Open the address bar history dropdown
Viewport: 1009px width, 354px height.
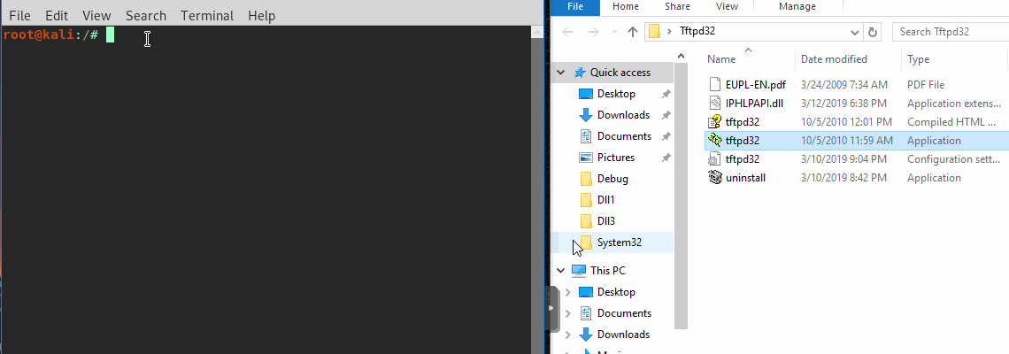tap(855, 32)
